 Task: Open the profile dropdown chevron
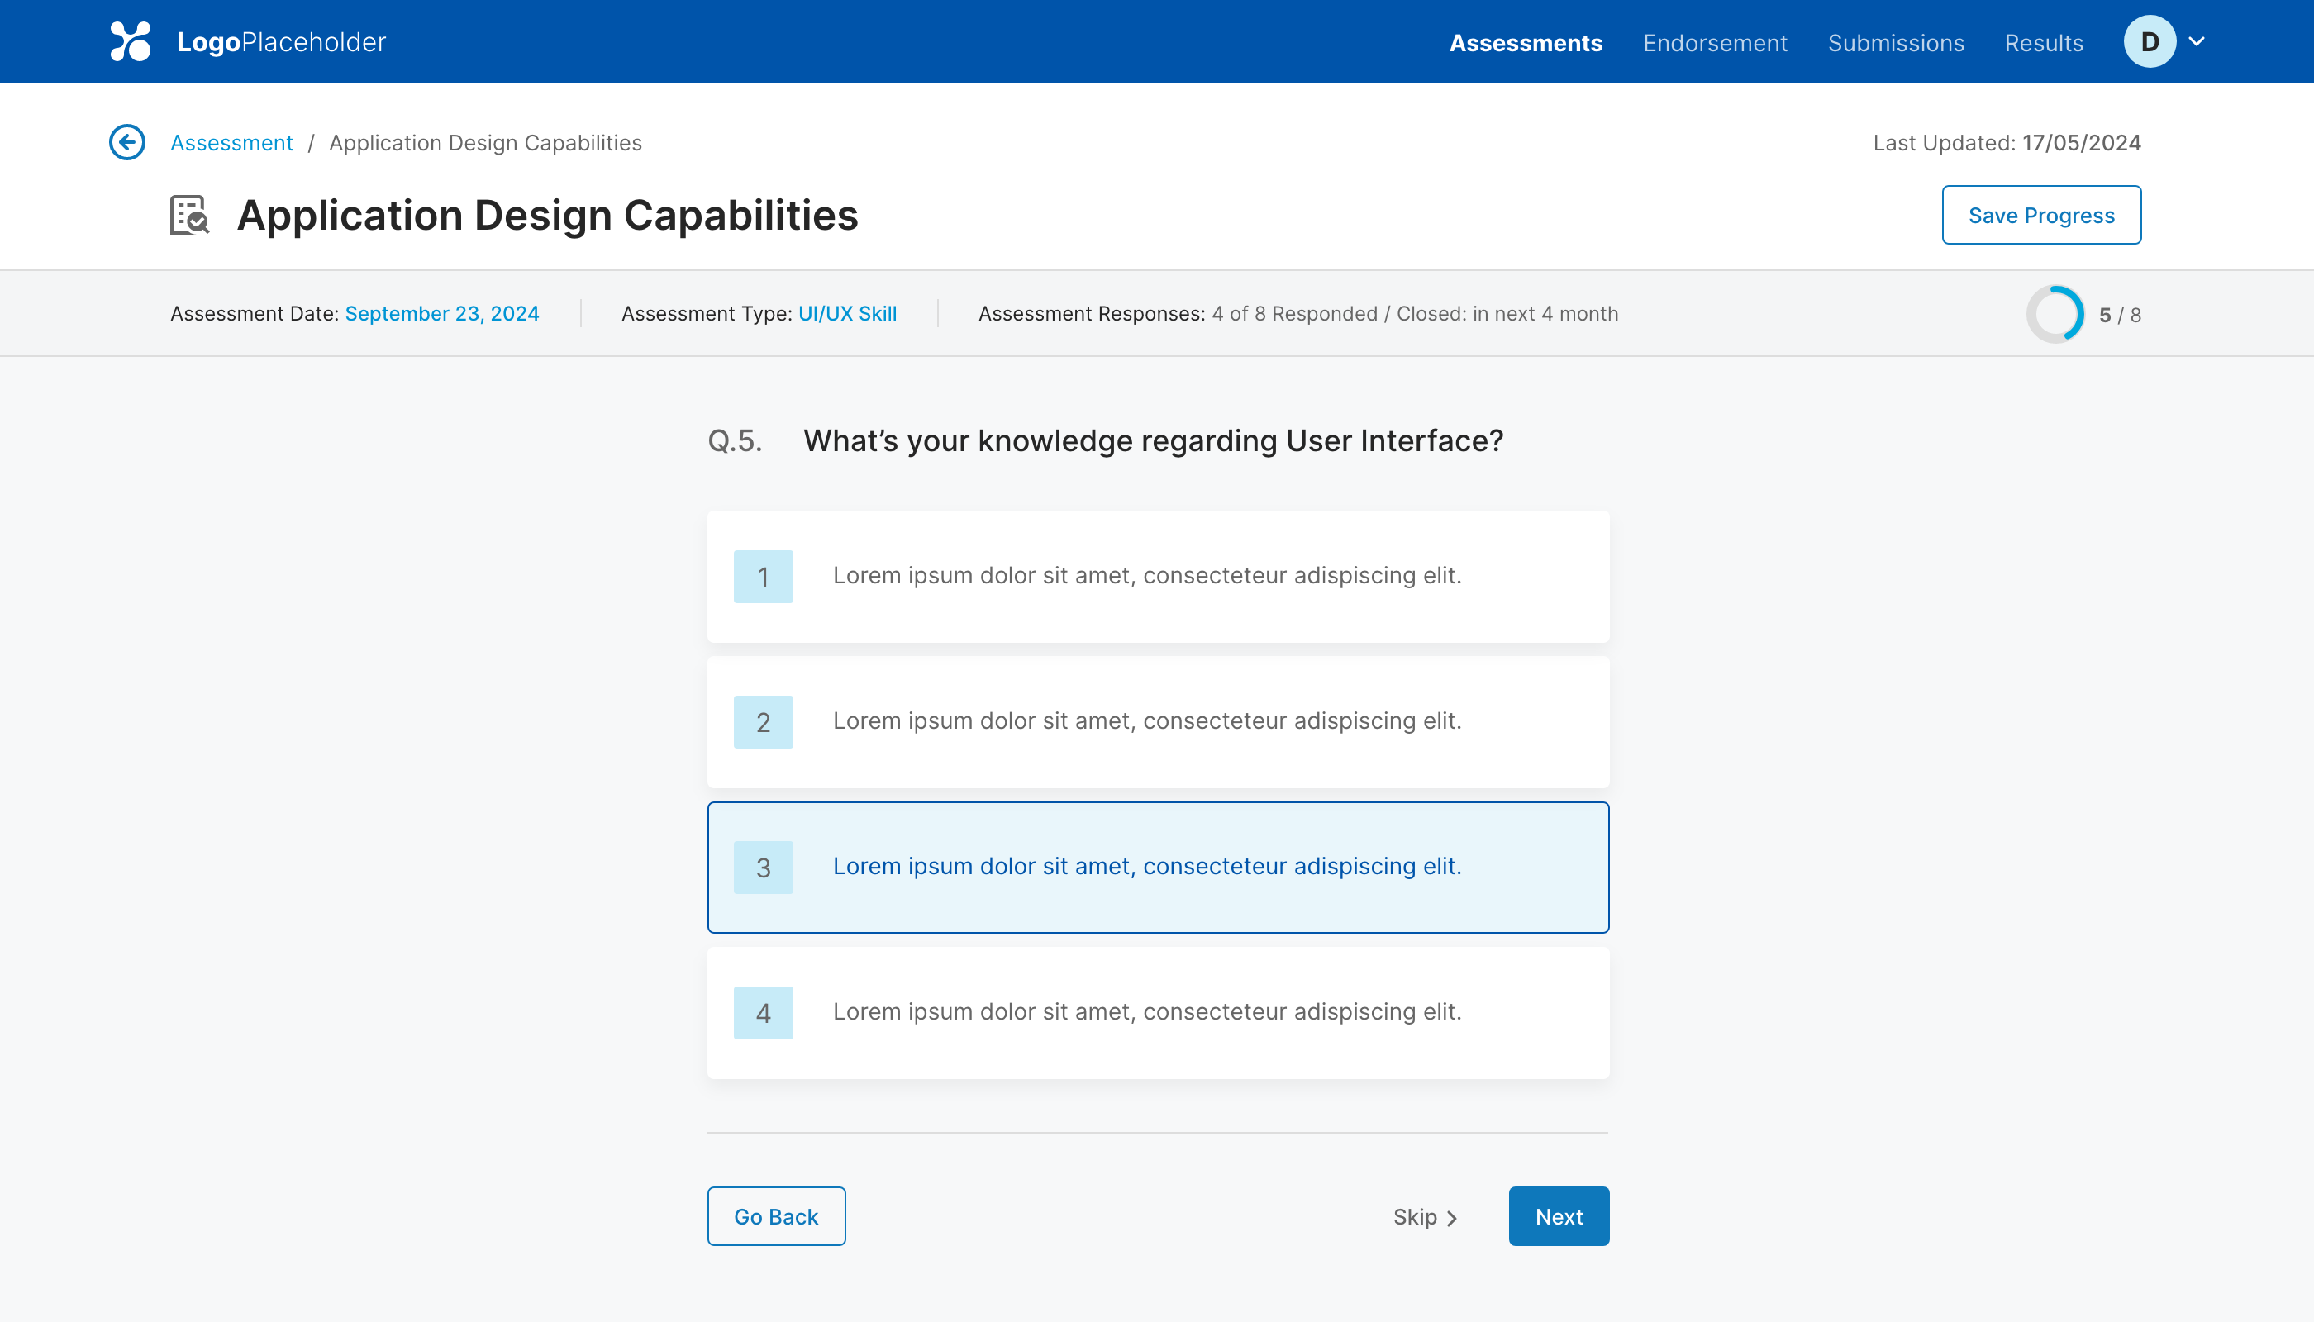click(x=2197, y=42)
